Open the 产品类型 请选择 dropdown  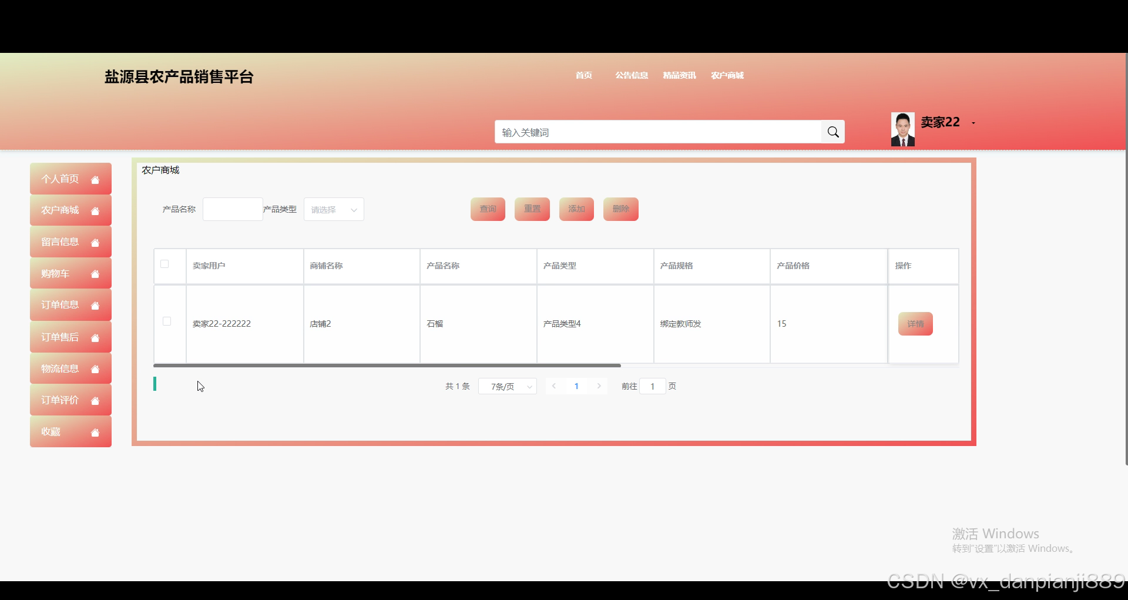click(x=334, y=209)
